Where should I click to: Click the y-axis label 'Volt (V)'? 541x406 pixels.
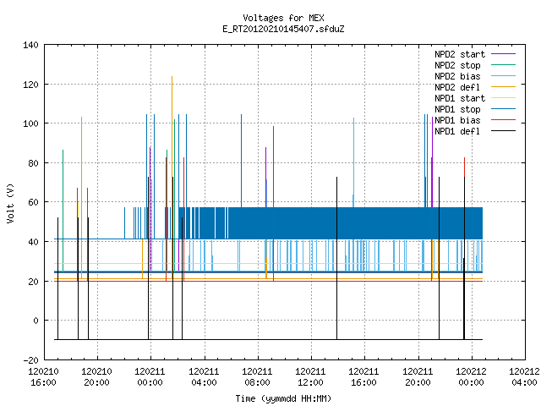coord(10,203)
